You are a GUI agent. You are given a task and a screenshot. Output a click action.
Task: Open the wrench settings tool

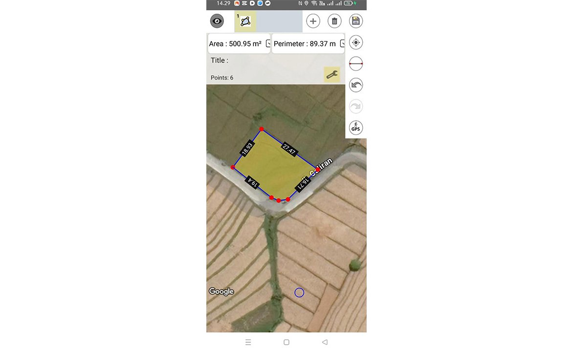[x=332, y=75]
